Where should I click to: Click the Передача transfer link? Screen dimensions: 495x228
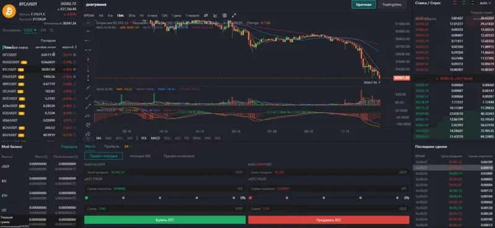[69, 147]
